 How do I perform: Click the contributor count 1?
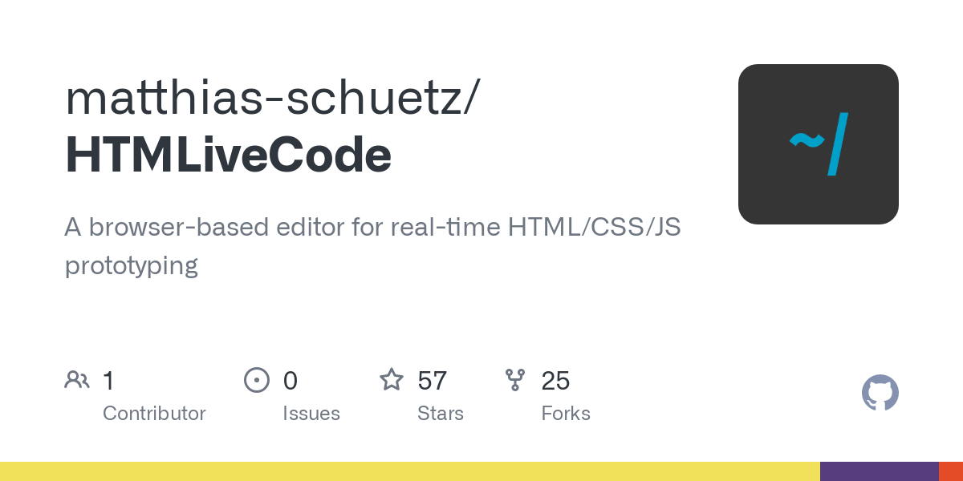(108, 381)
